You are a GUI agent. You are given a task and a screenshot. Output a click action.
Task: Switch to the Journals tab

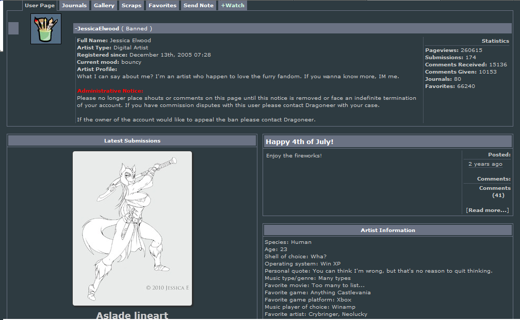74,6
